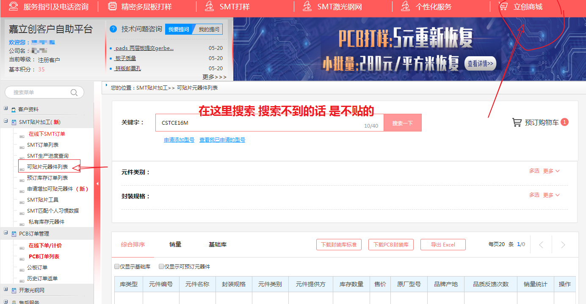
Task: Collapse the SMT贴片加工 menu section
Action: (6, 121)
